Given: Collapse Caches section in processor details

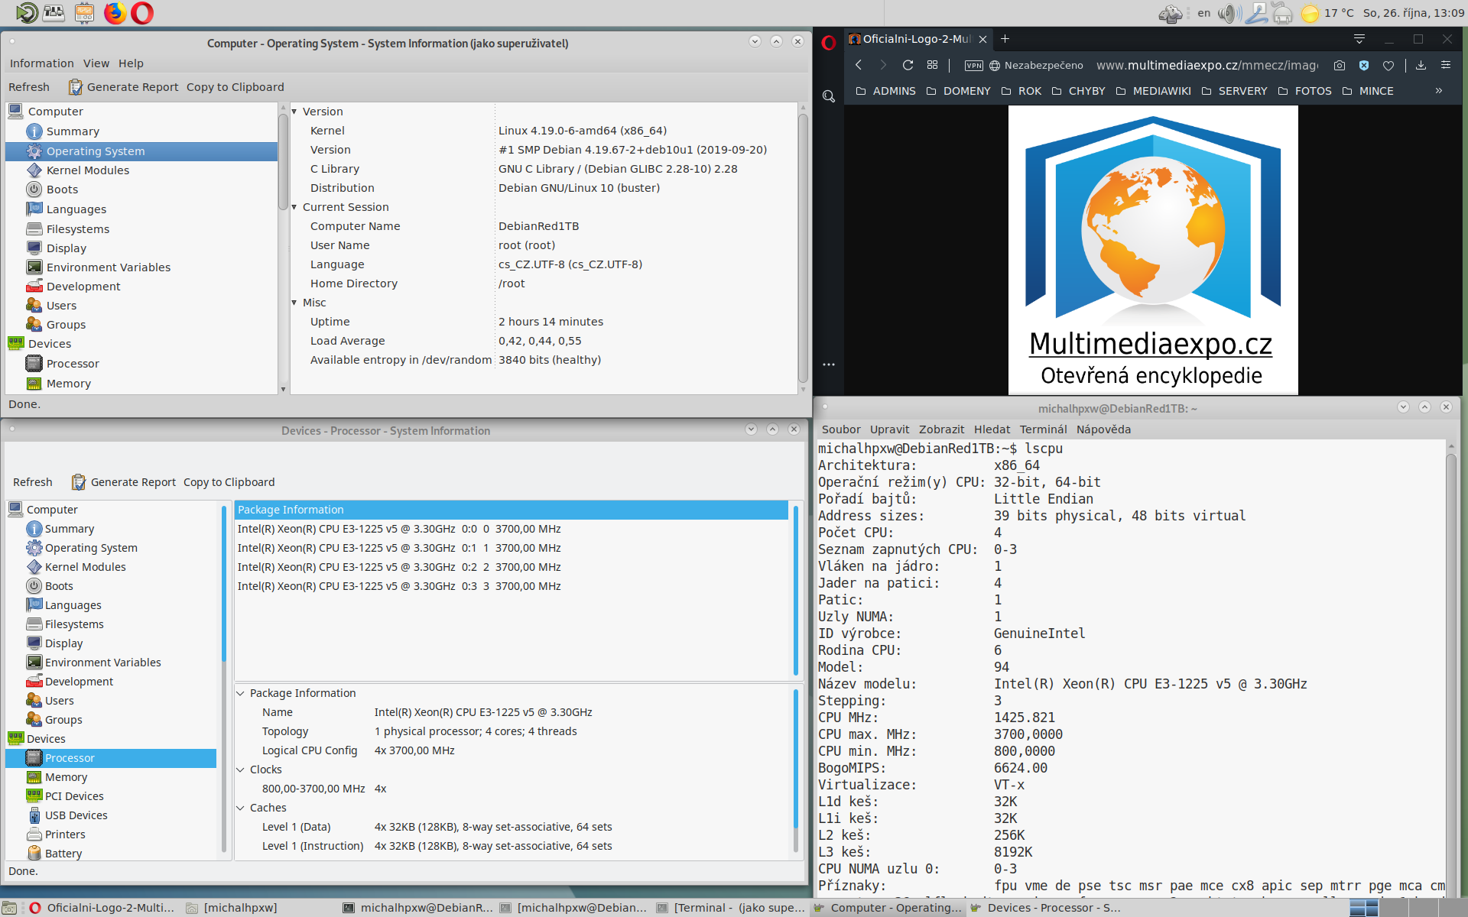Looking at the screenshot, I should point(240,808).
